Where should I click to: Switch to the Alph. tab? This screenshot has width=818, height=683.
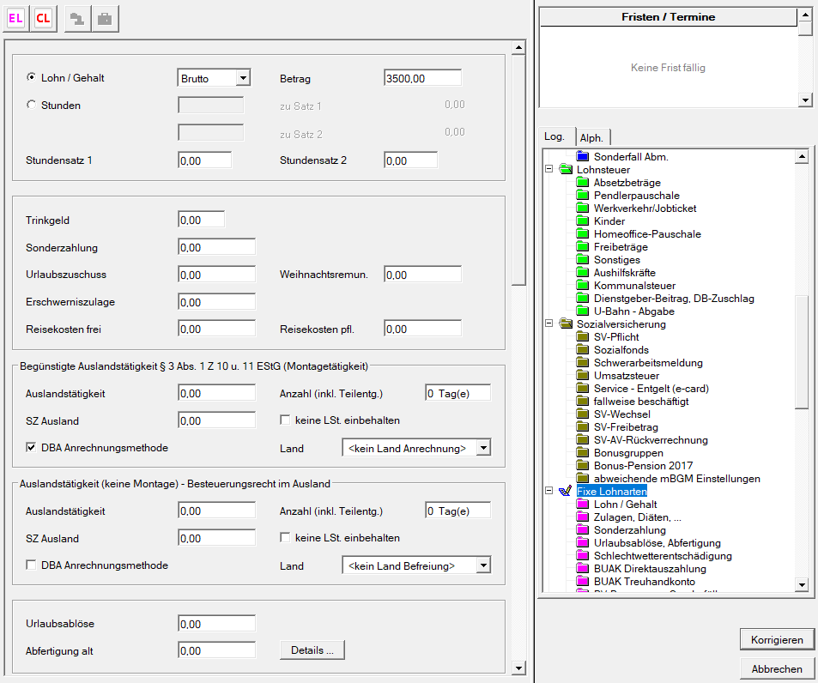pyautogui.click(x=591, y=137)
